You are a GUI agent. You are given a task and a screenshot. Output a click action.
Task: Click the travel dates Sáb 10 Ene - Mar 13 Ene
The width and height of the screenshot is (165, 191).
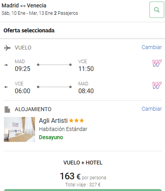27,13
